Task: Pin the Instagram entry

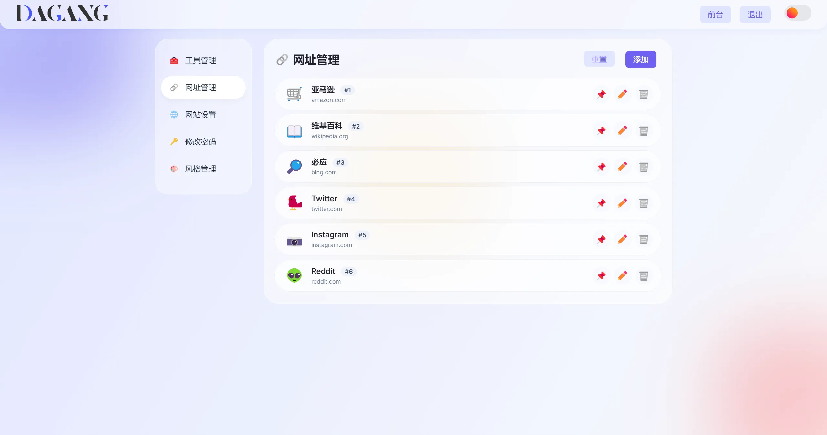Action: pos(601,240)
